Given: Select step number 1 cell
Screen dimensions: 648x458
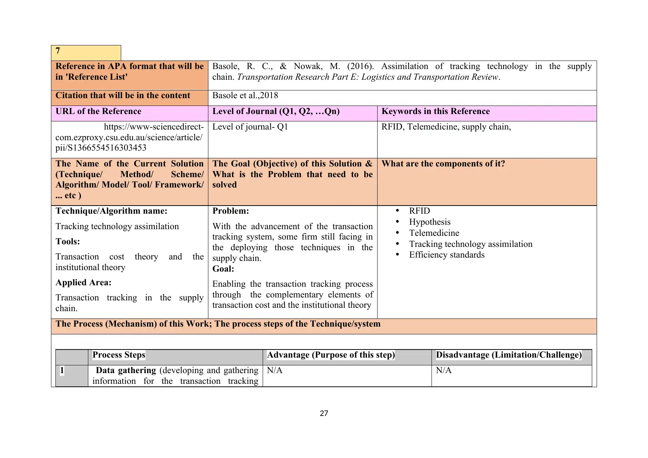Looking at the screenshot, I should tap(72, 376).
